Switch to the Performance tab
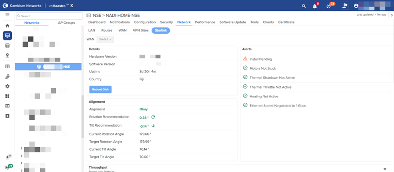 click(x=205, y=22)
